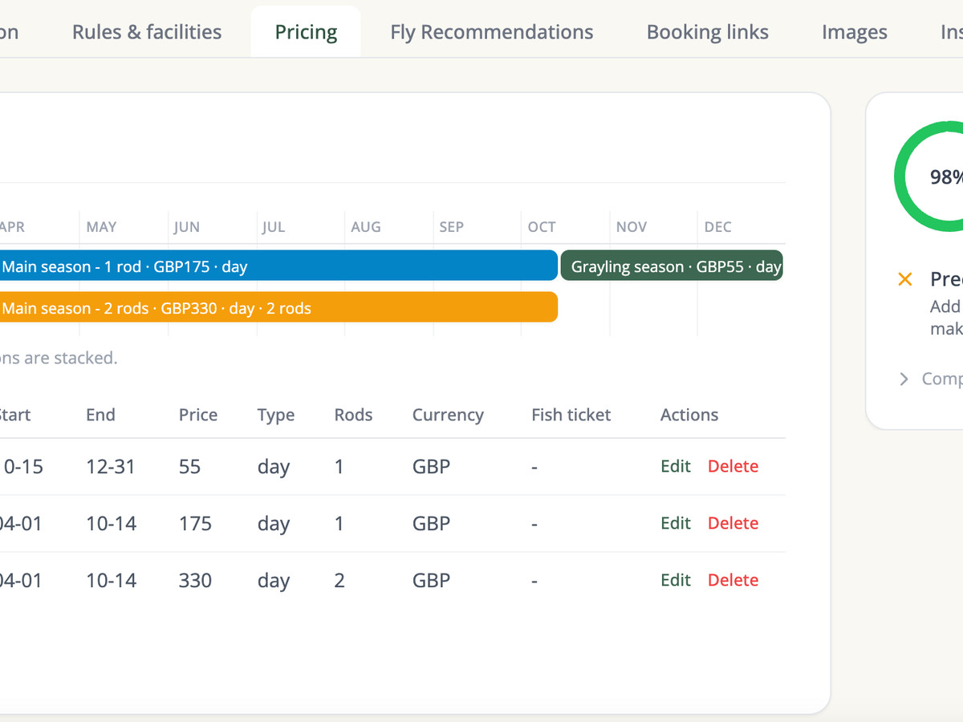Screen dimensions: 963x722
Task: Delete the 175 GBP price row
Action: point(733,523)
